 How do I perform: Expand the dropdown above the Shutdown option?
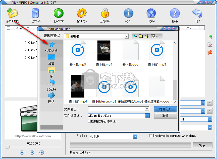[x=210, y=128]
